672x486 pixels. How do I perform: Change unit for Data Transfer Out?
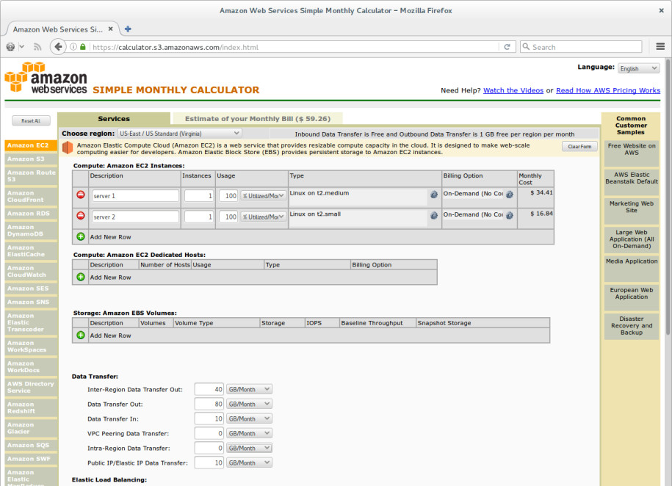pyautogui.click(x=249, y=404)
